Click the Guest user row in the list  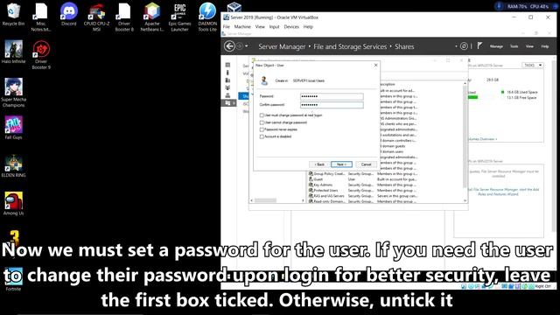click(363, 179)
